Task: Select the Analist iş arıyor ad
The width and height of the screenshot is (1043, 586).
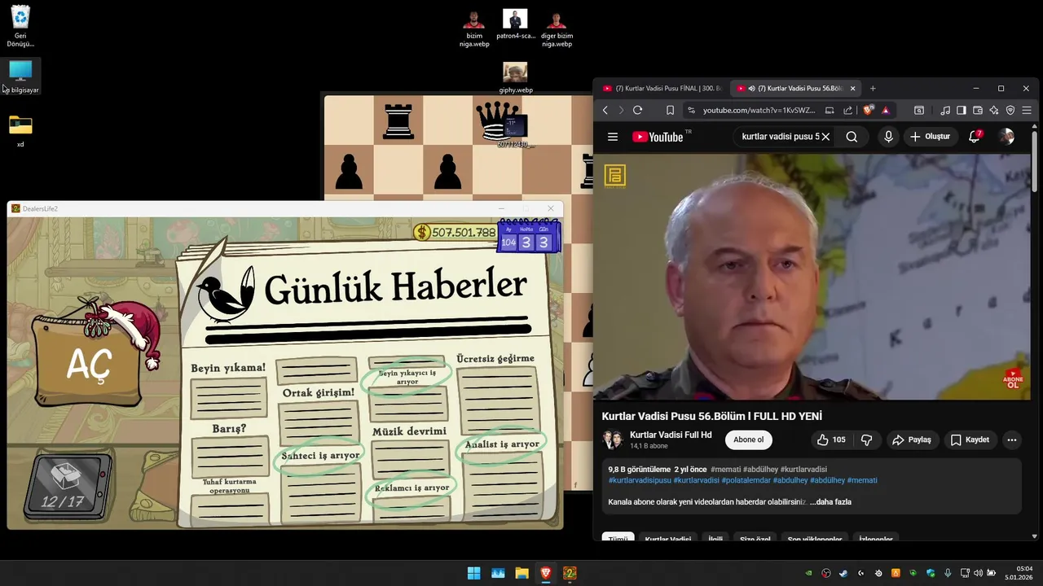Action: point(502,444)
